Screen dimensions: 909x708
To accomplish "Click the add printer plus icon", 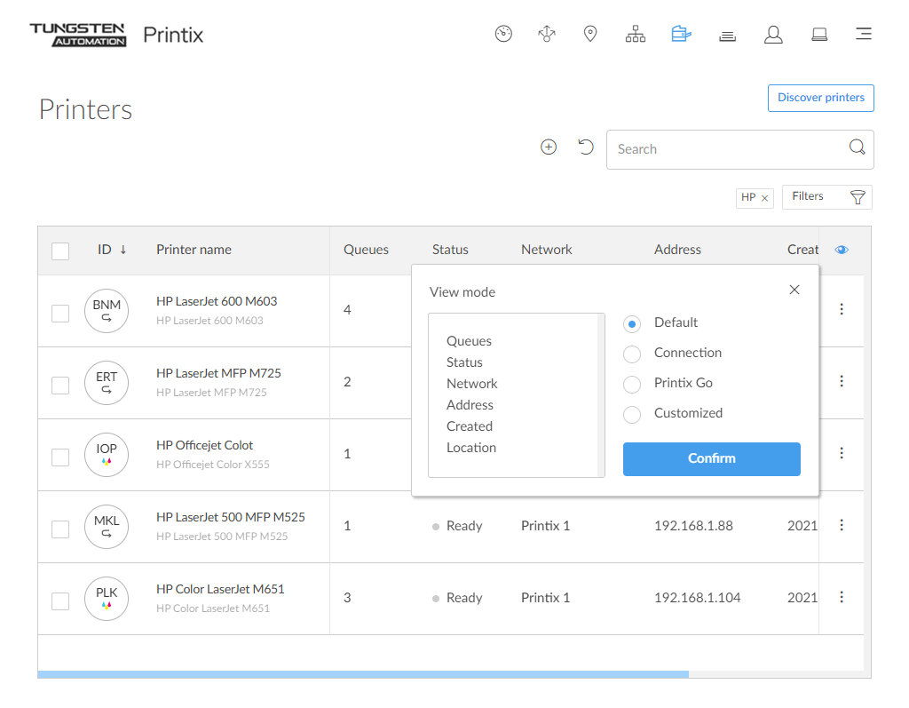I will [x=549, y=147].
